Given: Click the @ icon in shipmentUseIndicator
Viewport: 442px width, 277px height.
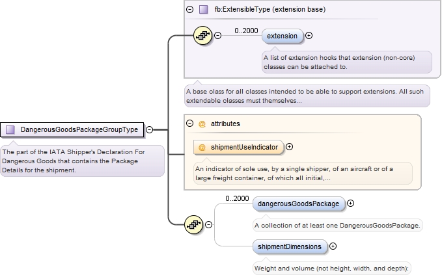Looking at the screenshot, I should coord(202,148).
